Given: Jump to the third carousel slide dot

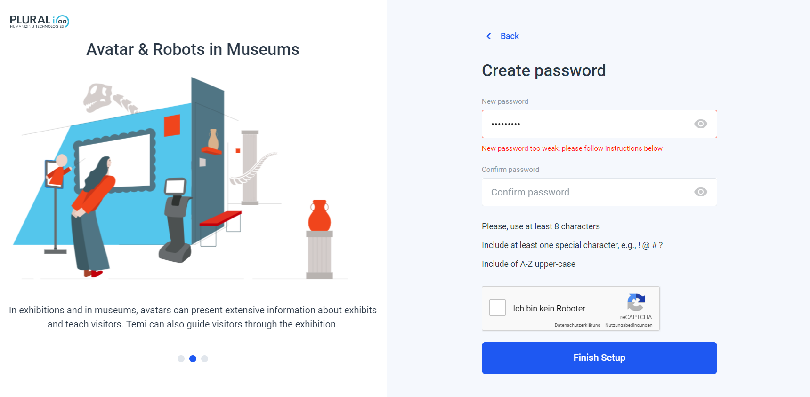Looking at the screenshot, I should [x=204, y=358].
